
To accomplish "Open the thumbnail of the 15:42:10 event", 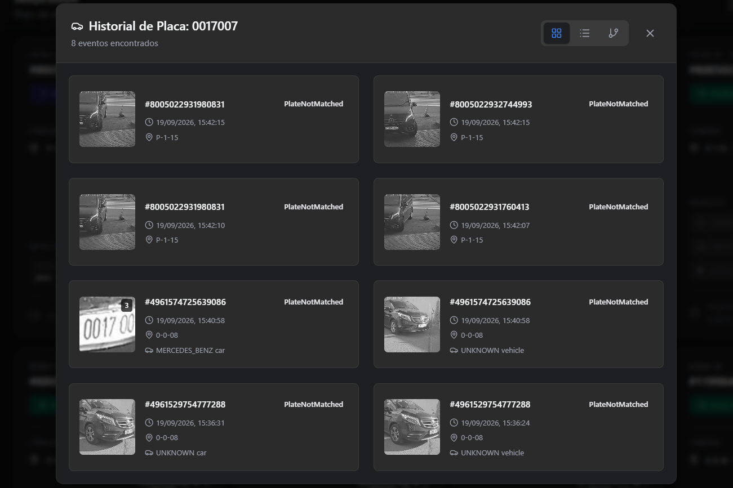I will pos(107,222).
